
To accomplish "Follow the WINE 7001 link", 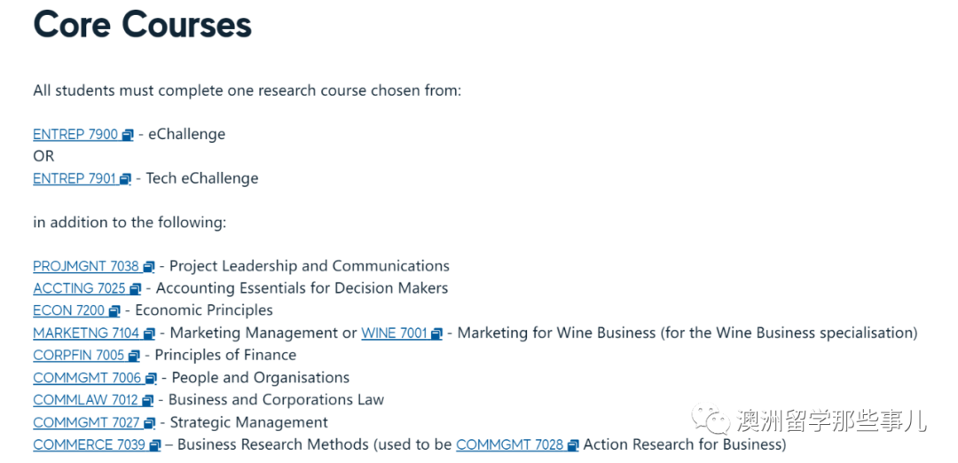I will 394,334.
